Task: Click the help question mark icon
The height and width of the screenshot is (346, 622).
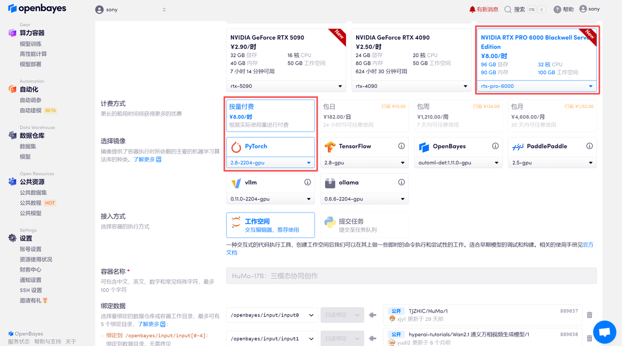Action: [557, 9]
